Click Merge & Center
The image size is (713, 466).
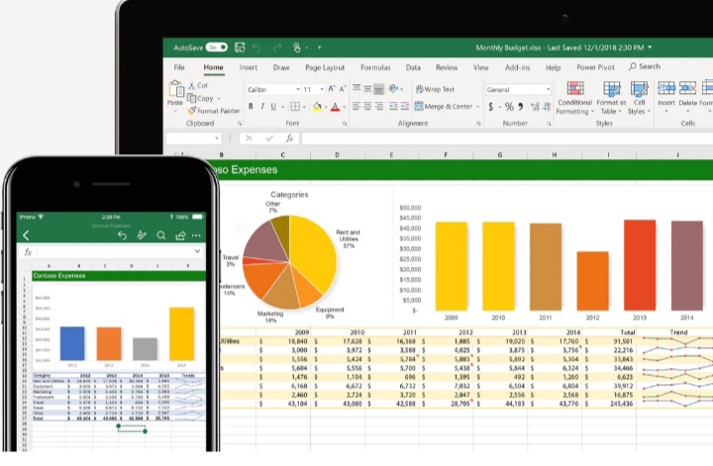point(444,106)
